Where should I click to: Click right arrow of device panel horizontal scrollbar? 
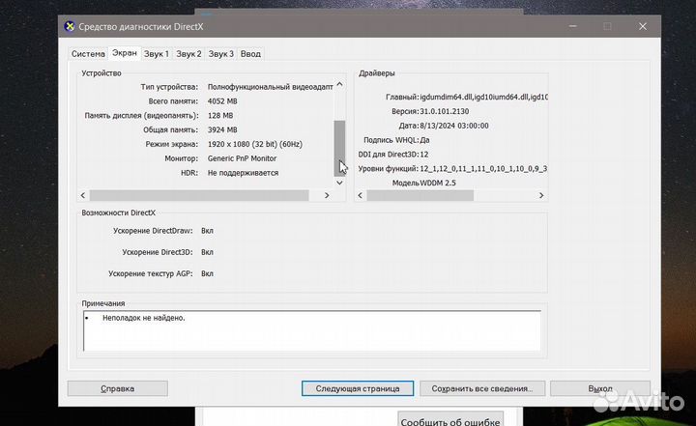[327, 195]
